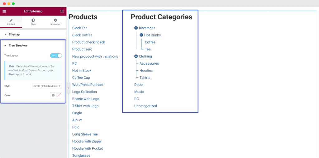
Task: Collapse the editor panel with arrow handle
Action: (x=68, y=88)
